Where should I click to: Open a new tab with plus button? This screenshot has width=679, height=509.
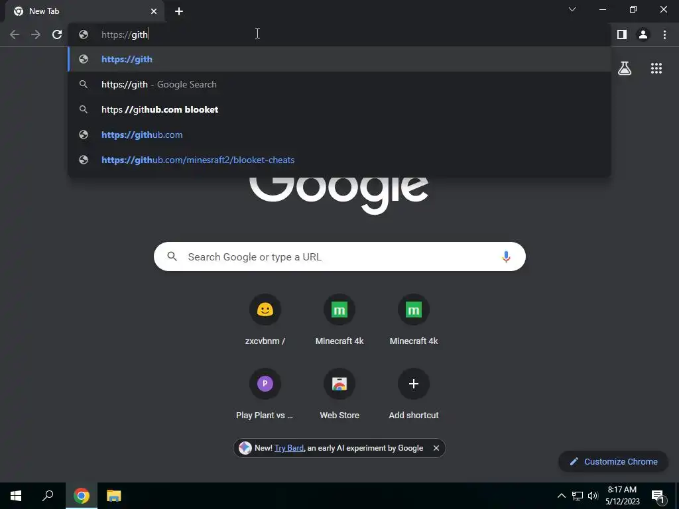click(179, 11)
